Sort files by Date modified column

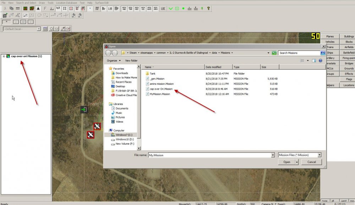(213, 67)
